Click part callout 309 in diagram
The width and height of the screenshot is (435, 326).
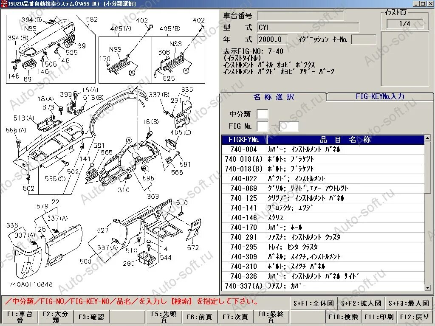click(153, 196)
